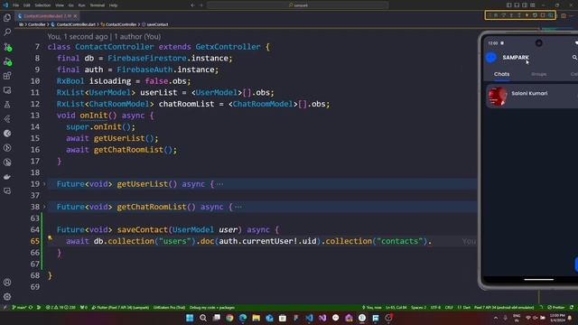This screenshot has width=578, height=325.
Task: Open Microsoft Edge from the taskbar
Action: pyautogui.click(x=243, y=318)
